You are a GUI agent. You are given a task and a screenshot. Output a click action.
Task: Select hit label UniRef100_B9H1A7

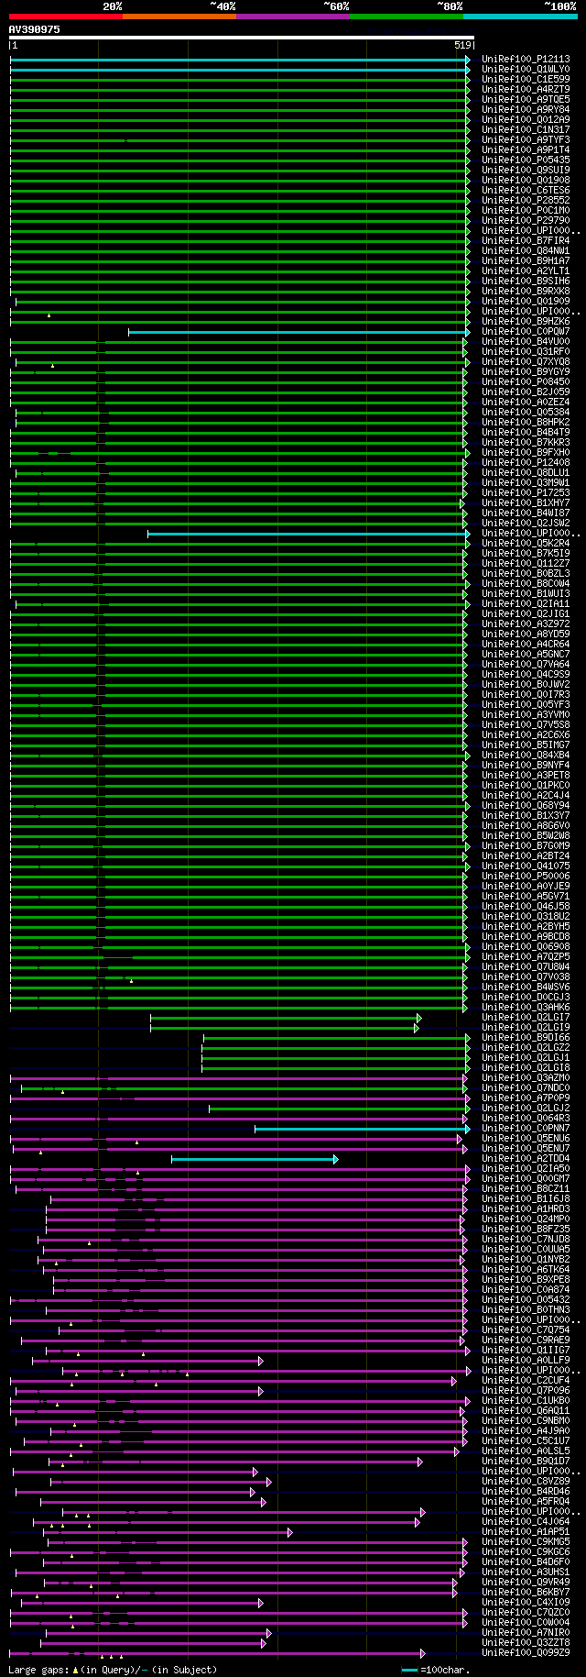click(526, 261)
